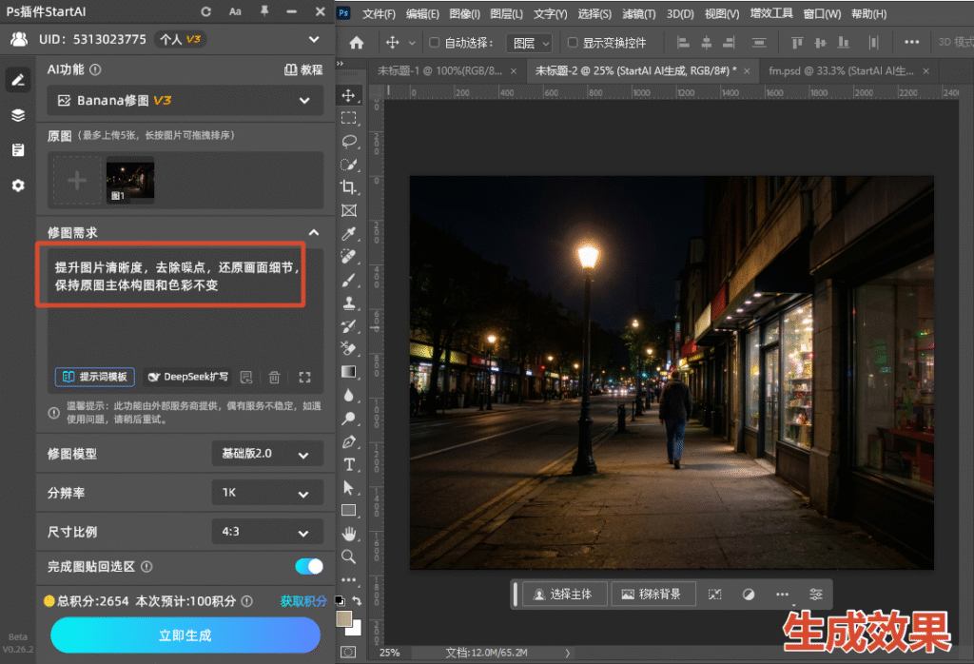Image resolution: width=974 pixels, height=664 pixels.
Task: Switch to the fm.psd document tab
Action: pos(841,70)
